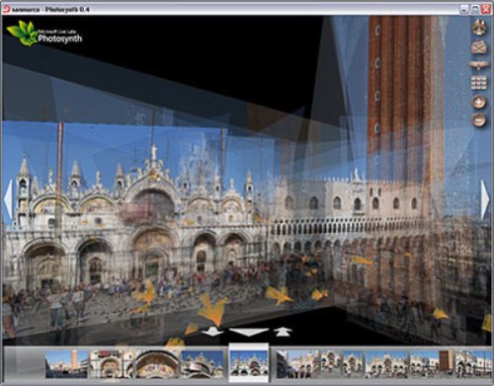Click the Photosynth leaf logo
This screenshot has height=386, width=494.
[22, 33]
